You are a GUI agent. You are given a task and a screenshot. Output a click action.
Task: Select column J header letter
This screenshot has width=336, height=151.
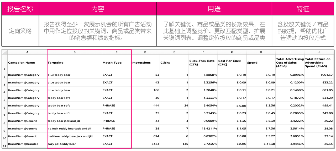(319, 52)
